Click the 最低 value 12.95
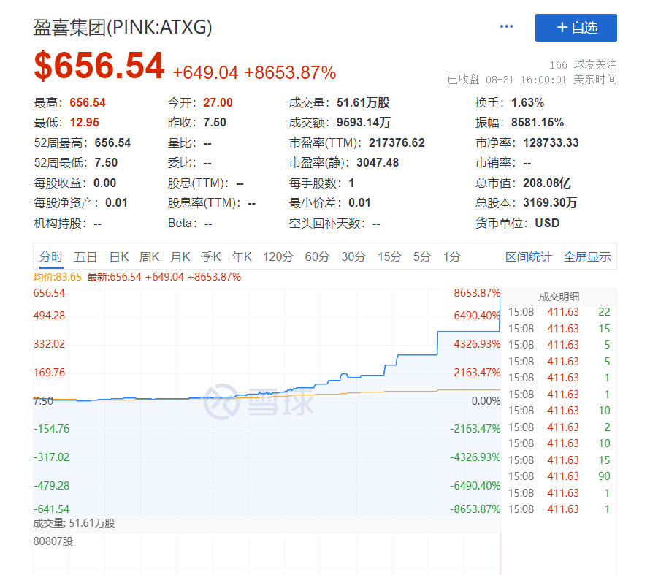Screen dimensions: 650x575 [84, 123]
